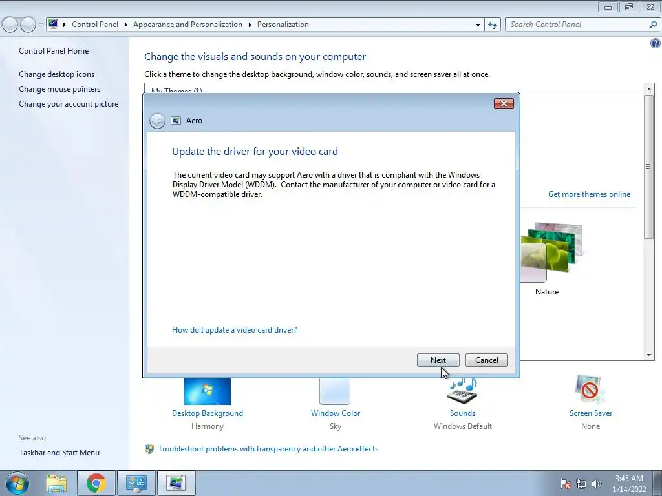Click Control Panel in breadcrumb path
The height and width of the screenshot is (496, 662).
[95, 25]
